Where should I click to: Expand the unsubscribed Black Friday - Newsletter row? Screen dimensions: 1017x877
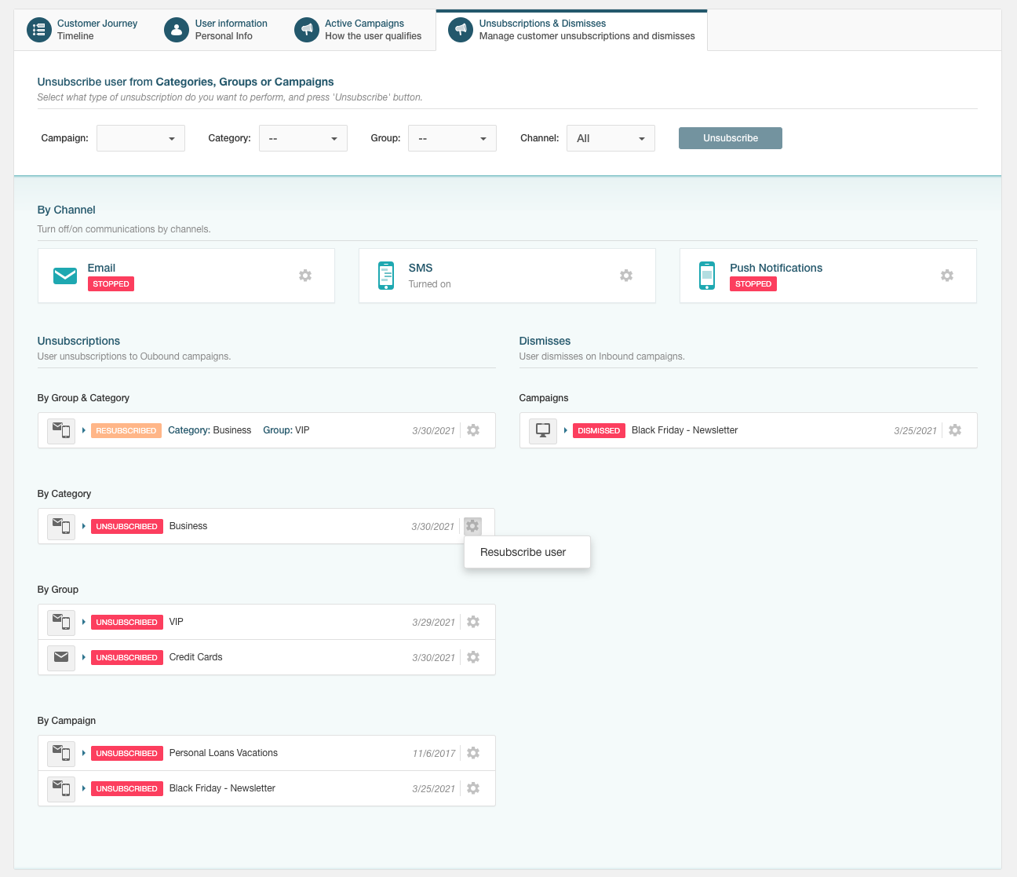click(x=84, y=788)
